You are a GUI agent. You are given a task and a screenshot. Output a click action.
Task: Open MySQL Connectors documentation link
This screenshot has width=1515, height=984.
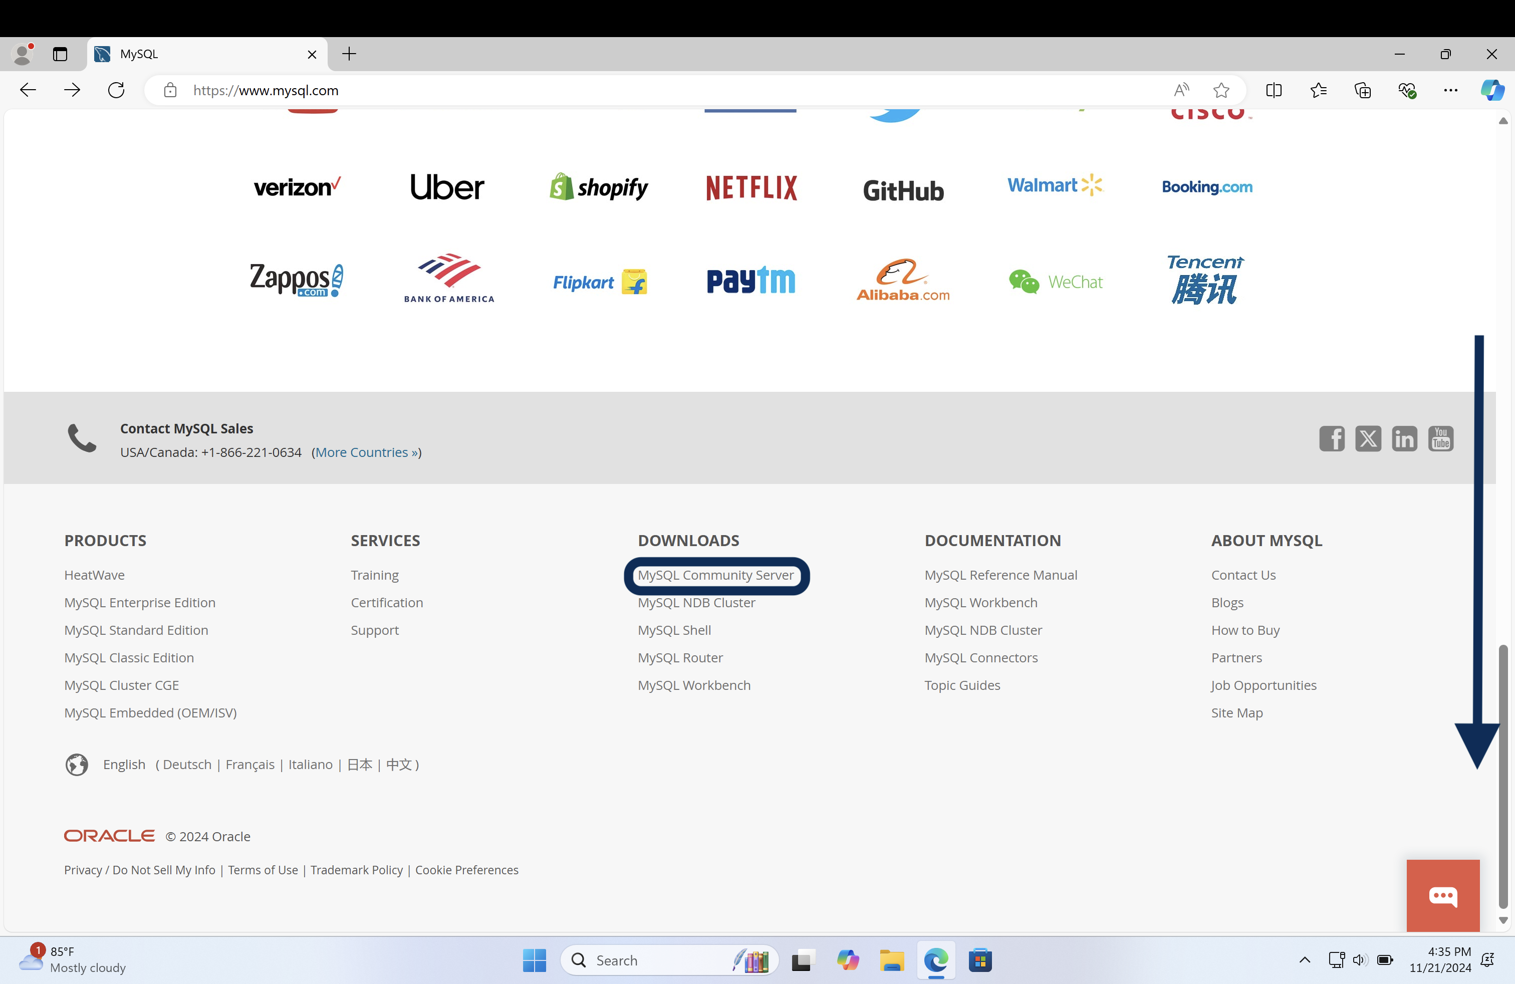981,657
